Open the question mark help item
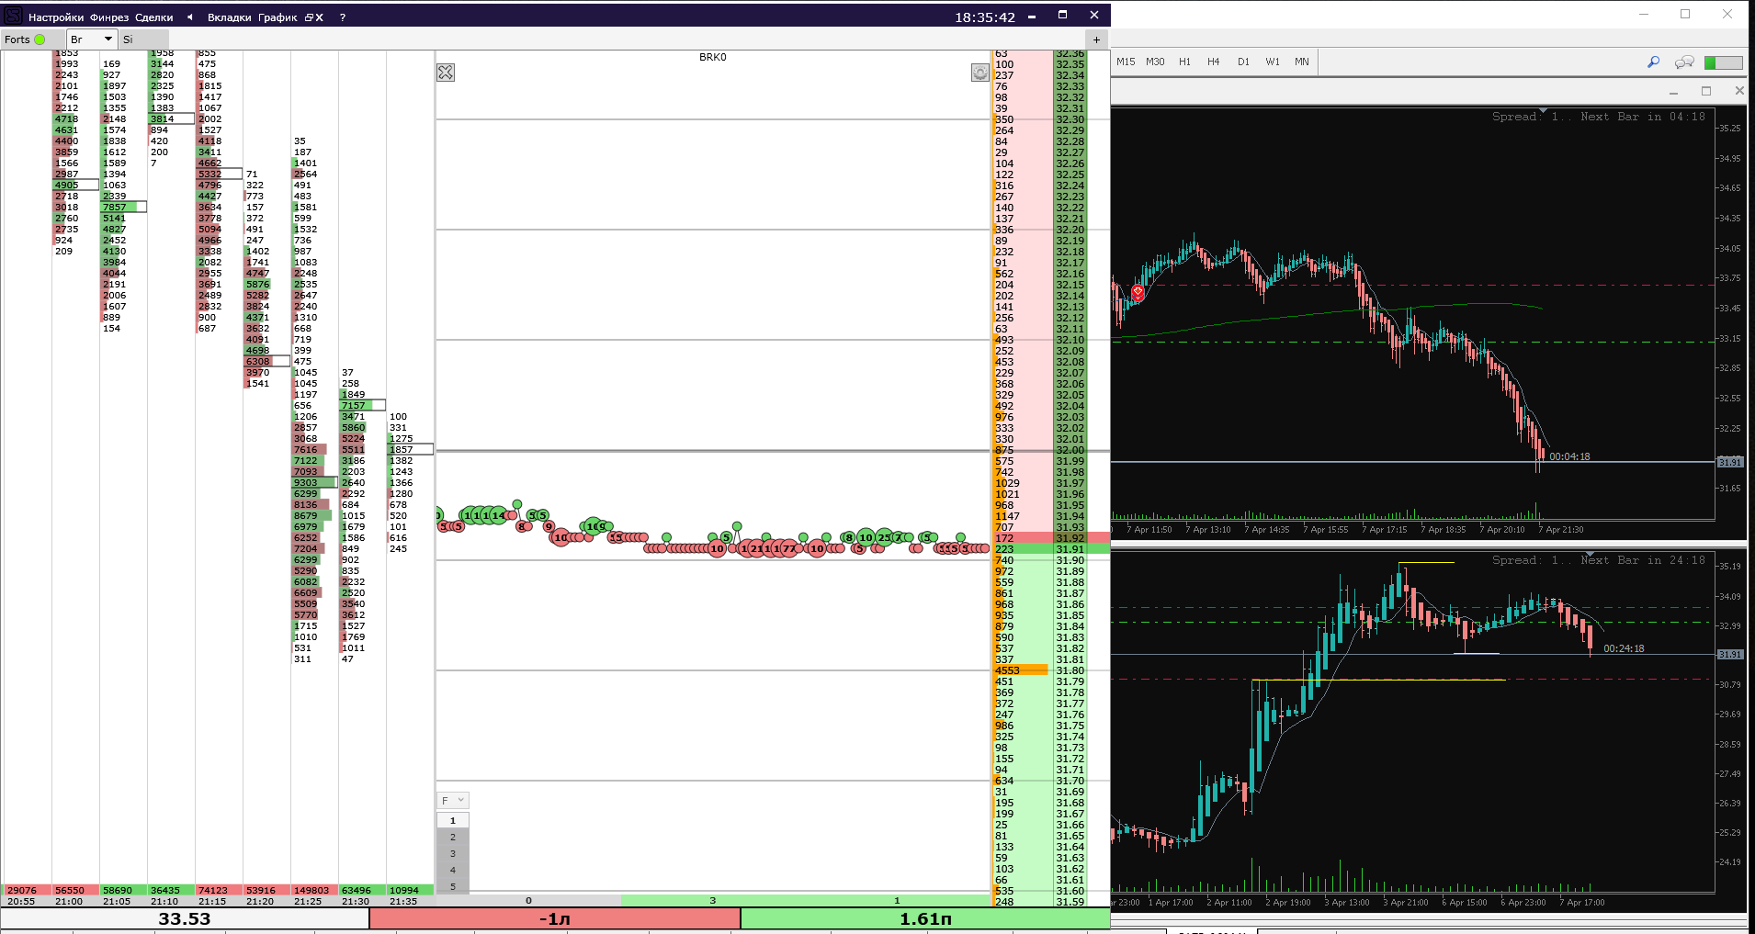 click(x=343, y=17)
